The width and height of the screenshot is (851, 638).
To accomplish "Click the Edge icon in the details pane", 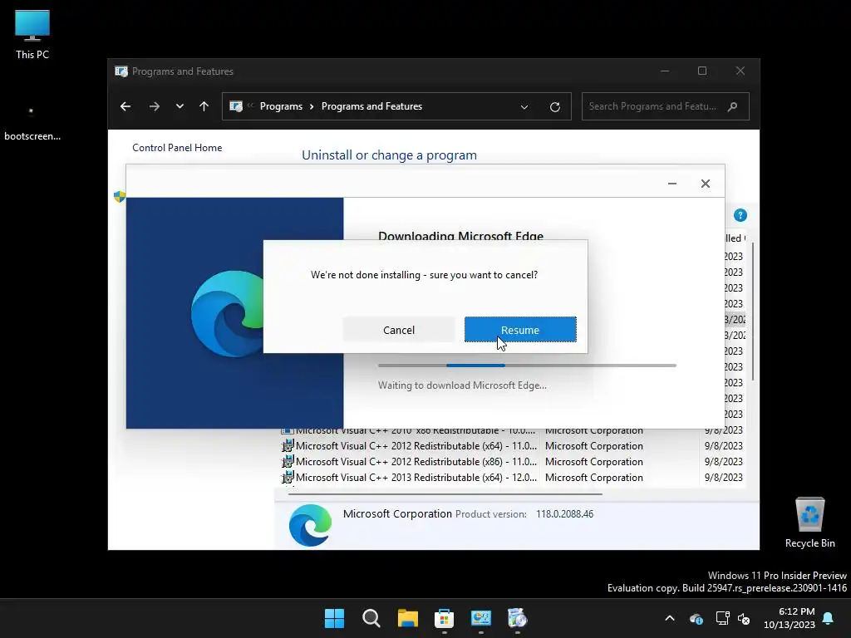I will 310,525.
